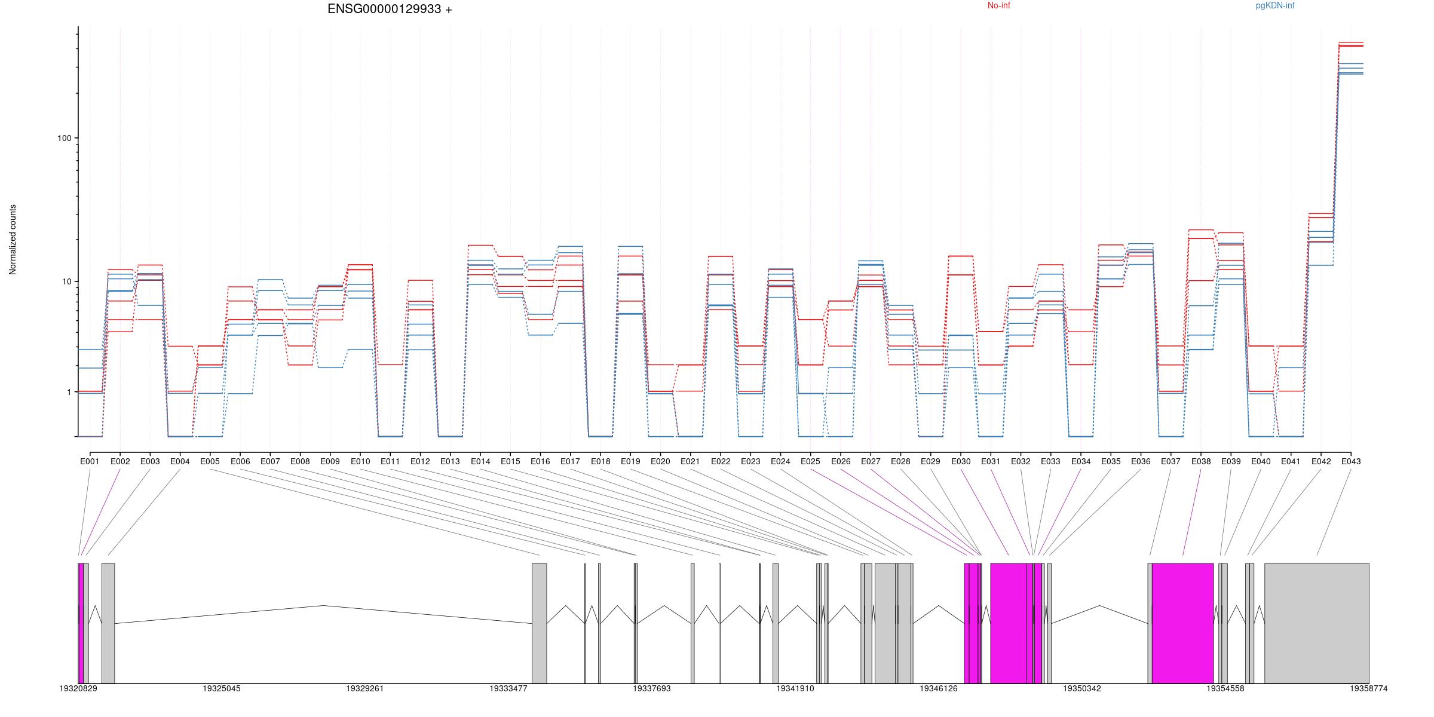Click the large magenta exon near 19354558
The height and width of the screenshot is (717, 1434).
point(1182,623)
